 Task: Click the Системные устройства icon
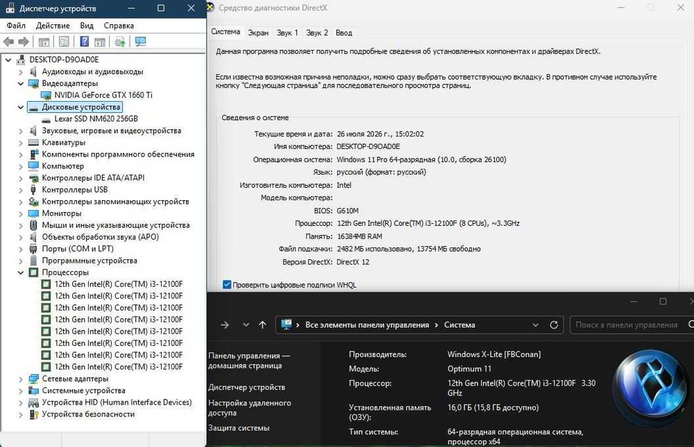pyautogui.click(x=33, y=390)
